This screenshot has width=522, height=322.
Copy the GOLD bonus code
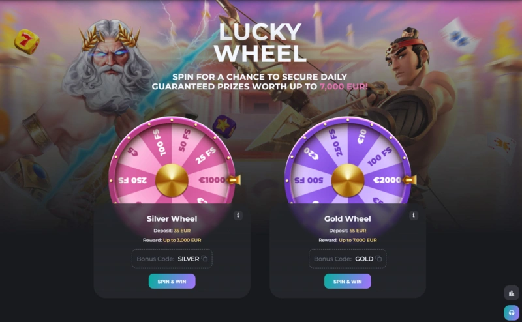pos(378,259)
